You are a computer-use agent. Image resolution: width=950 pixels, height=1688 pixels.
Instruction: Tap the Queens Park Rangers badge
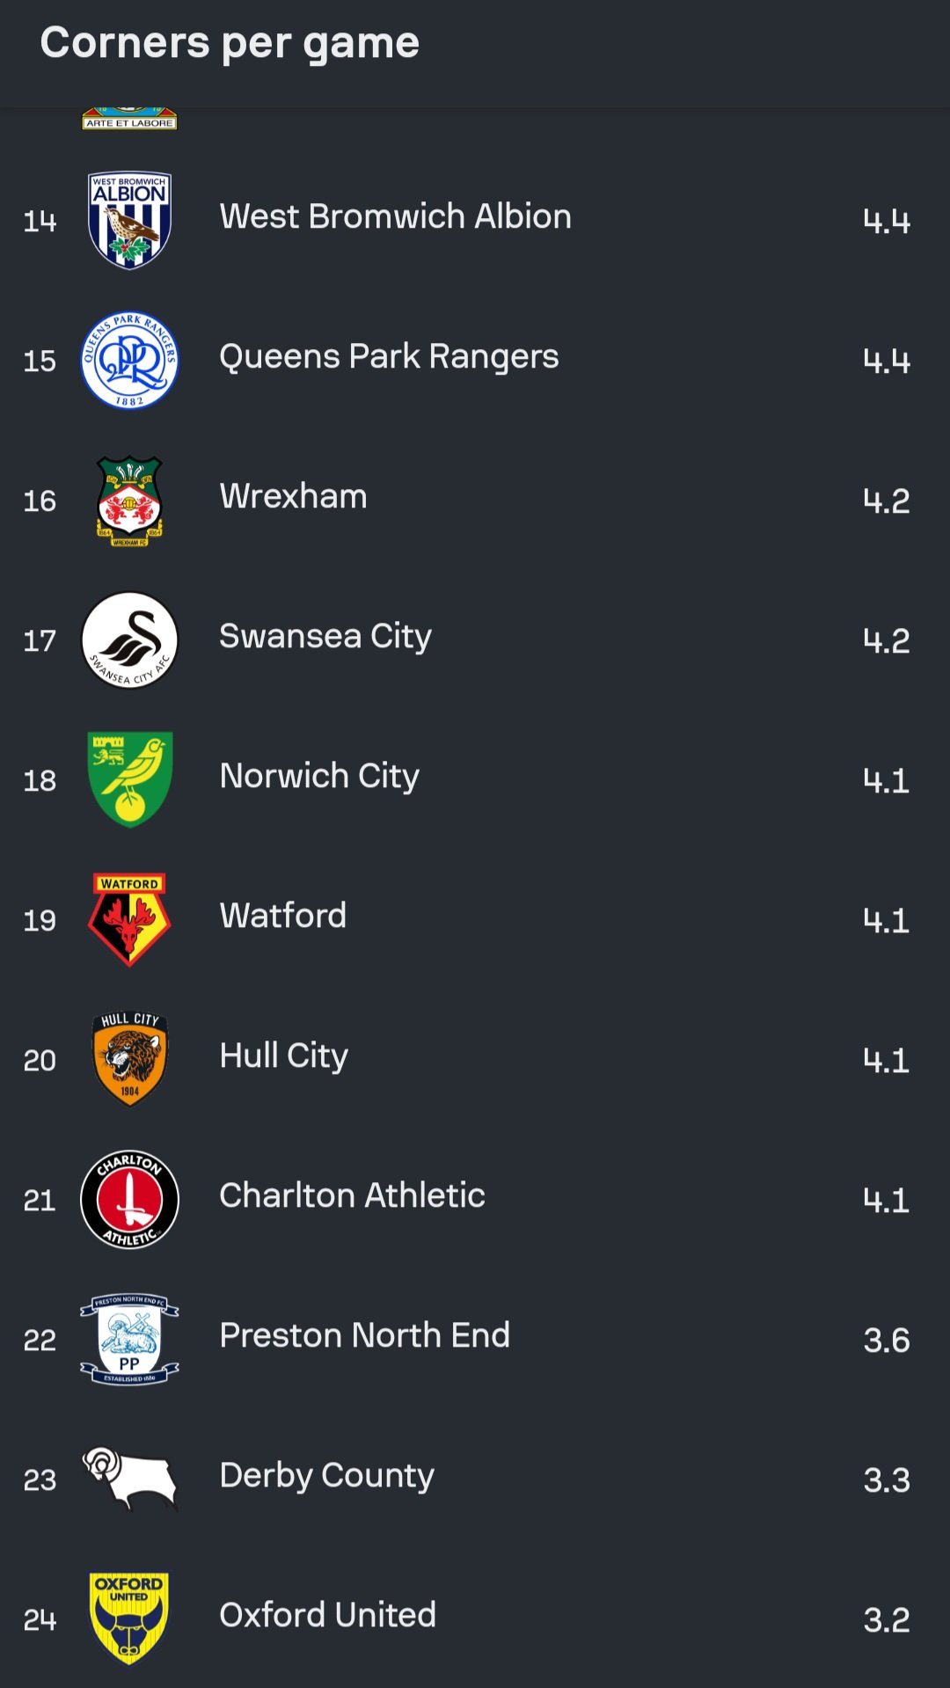(129, 360)
